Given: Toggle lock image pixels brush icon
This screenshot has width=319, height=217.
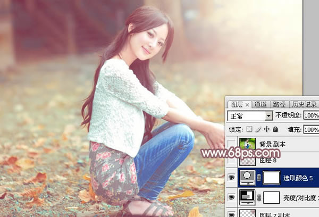Looking at the screenshot, I should (x=258, y=129).
